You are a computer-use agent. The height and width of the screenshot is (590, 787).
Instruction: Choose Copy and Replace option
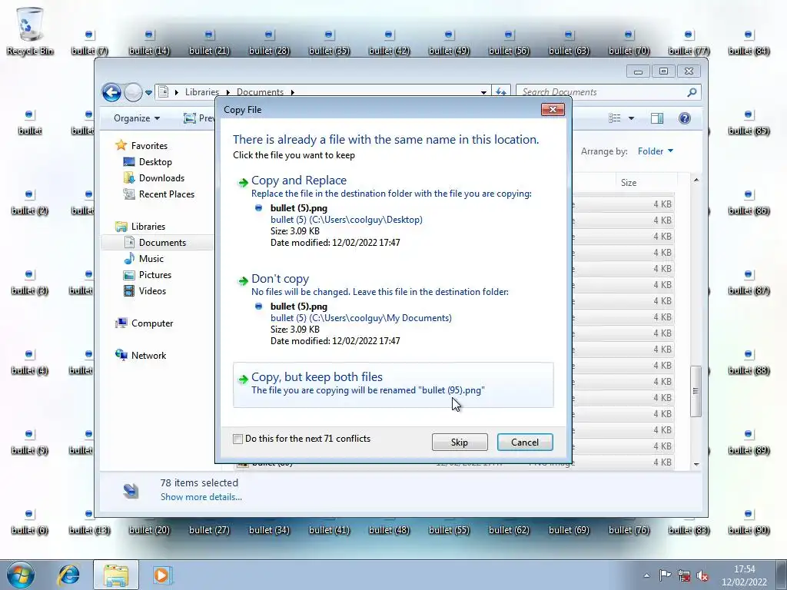pyautogui.click(x=393, y=212)
